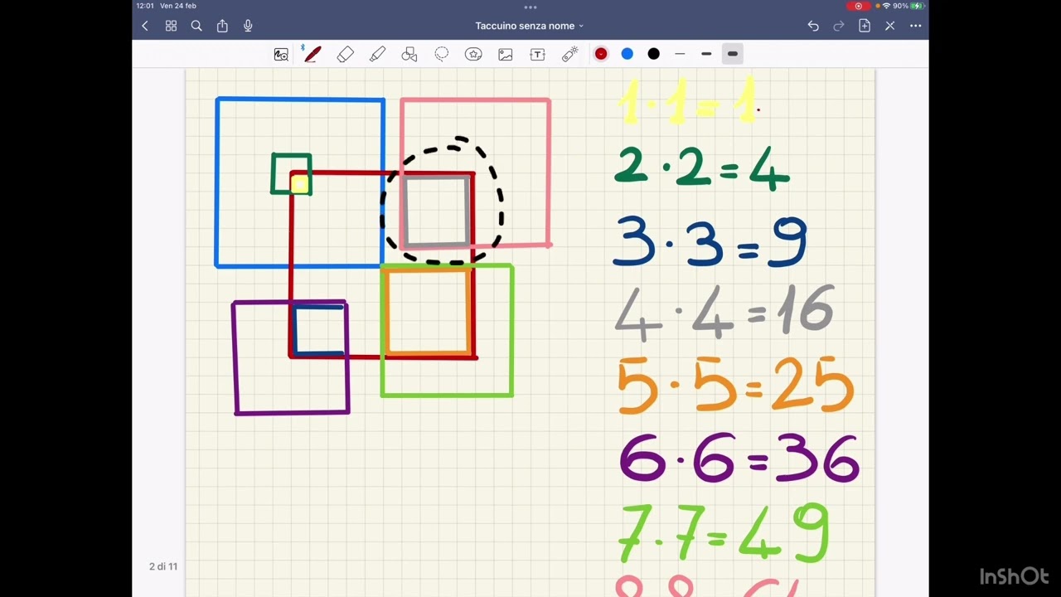Go back to the notebook library
This screenshot has height=597, width=1061.
tap(145, 26)
